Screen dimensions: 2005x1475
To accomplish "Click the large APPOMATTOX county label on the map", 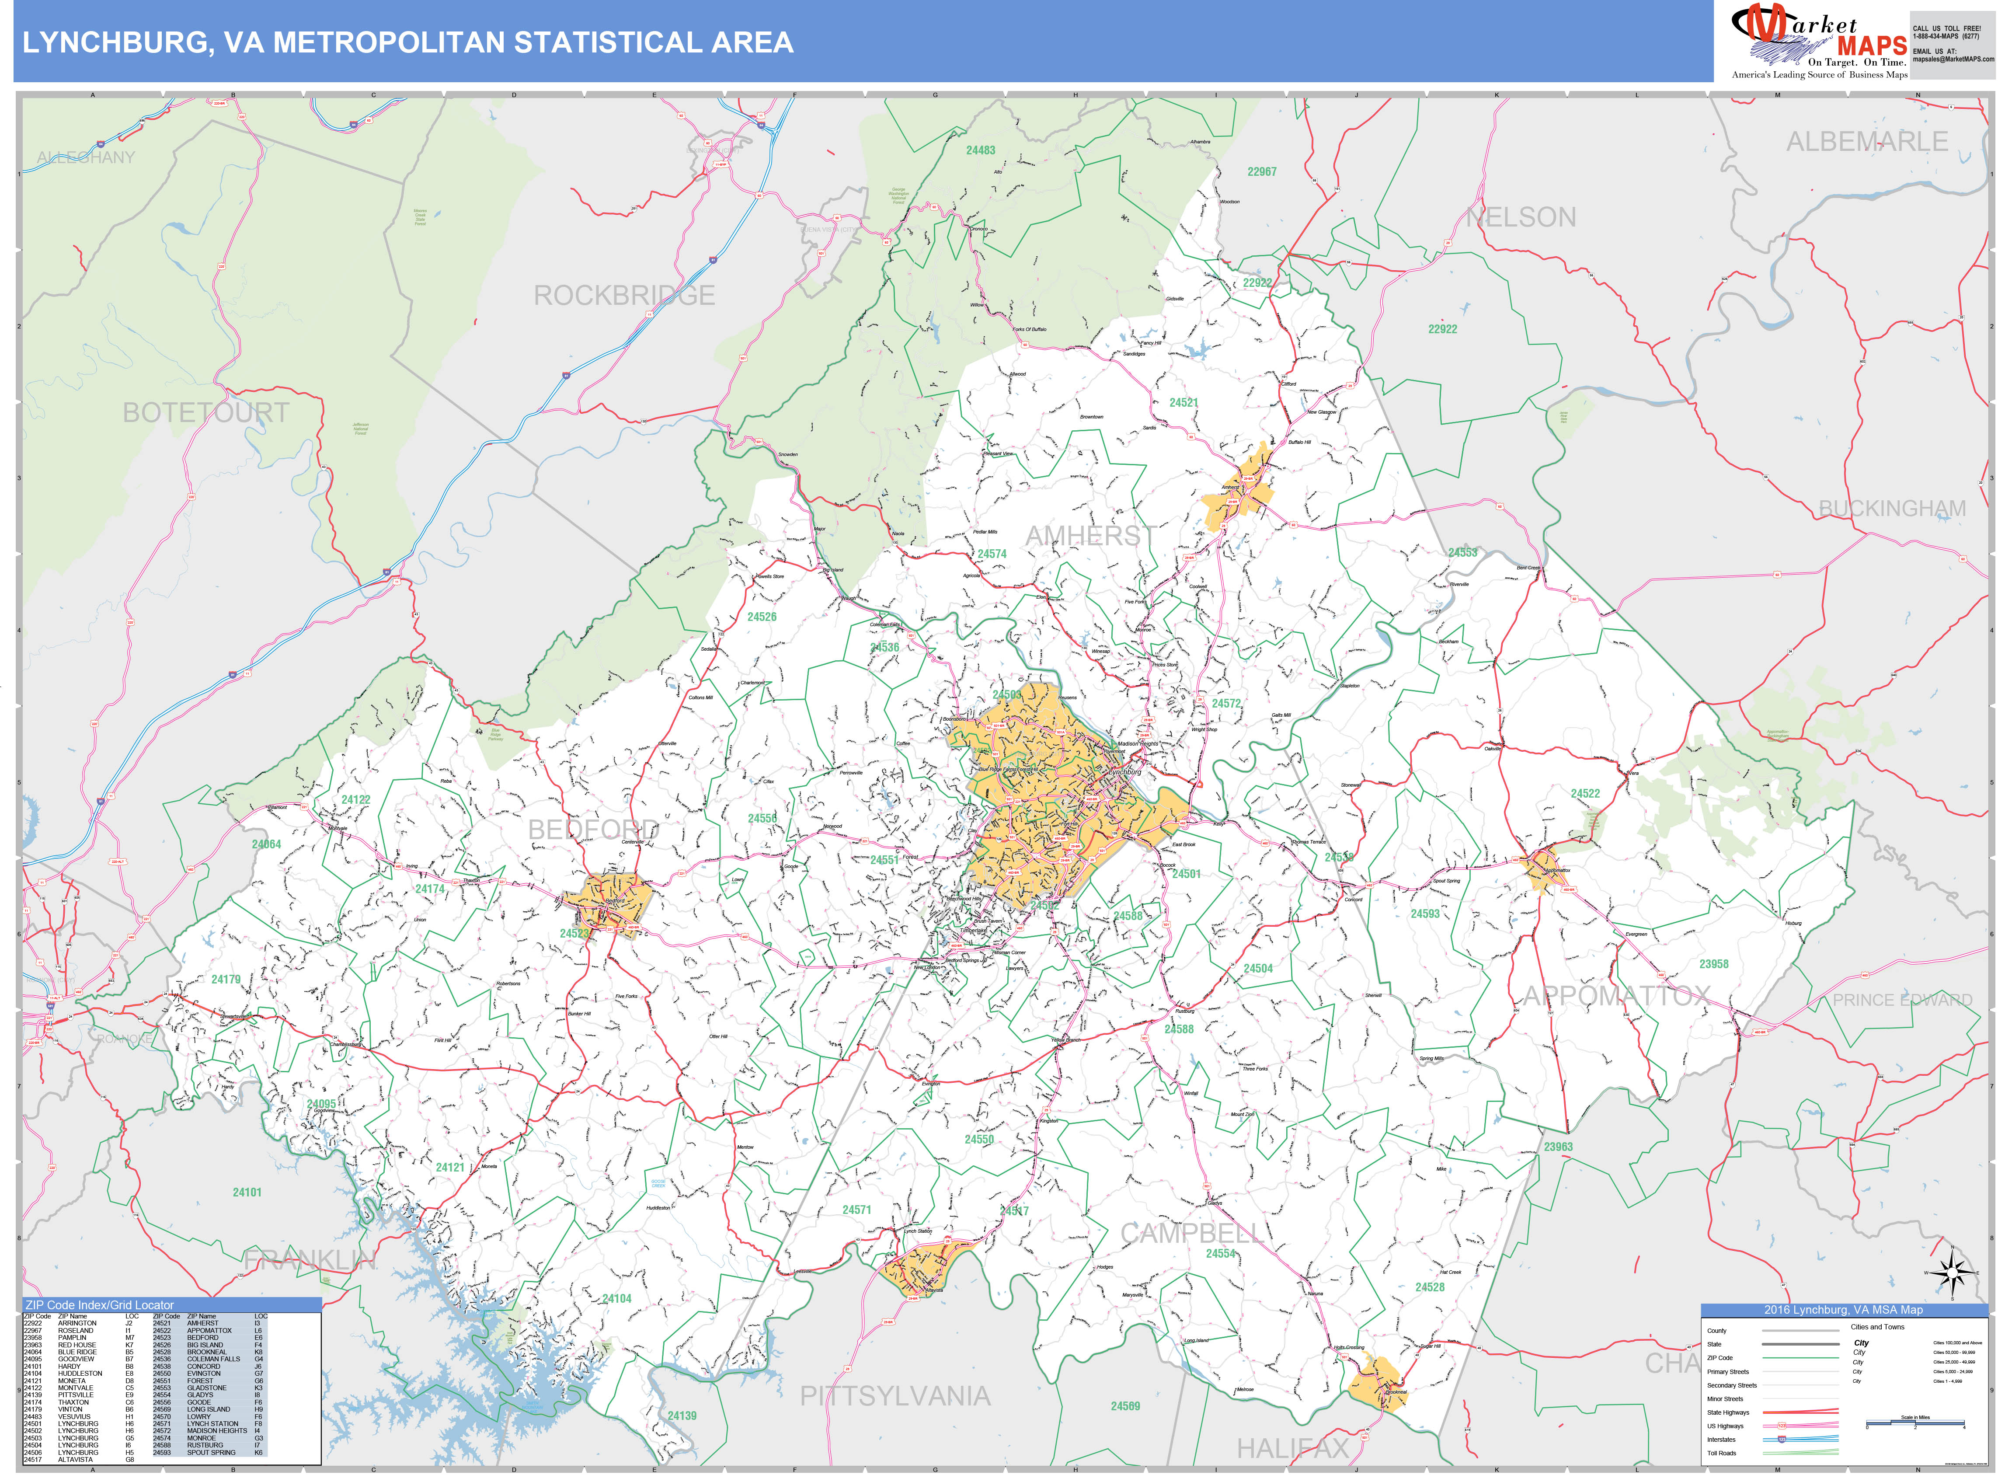I will [x=1616, y=996].
